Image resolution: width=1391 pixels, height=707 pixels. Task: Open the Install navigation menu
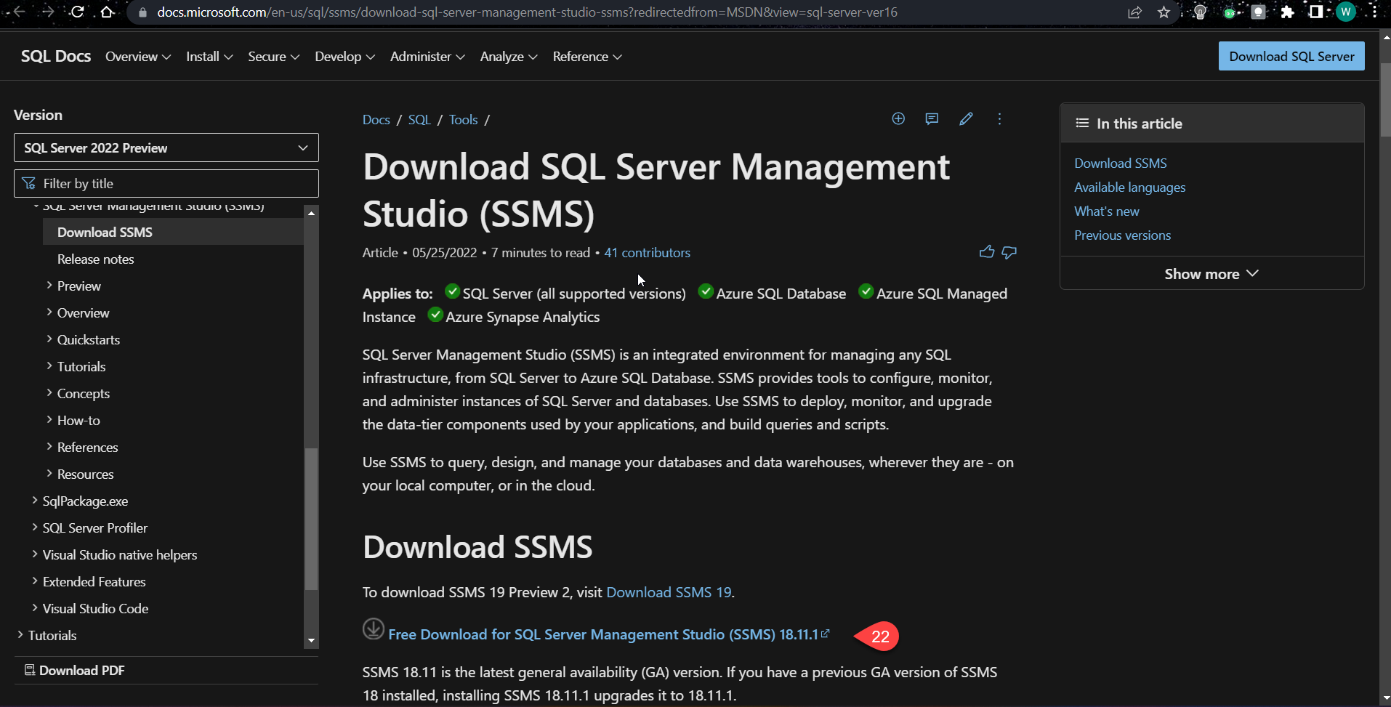tap(209, 57)
